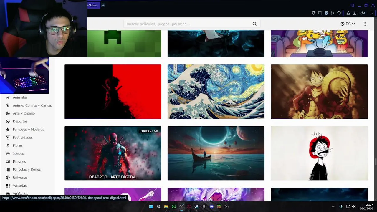Open Discord from taskbar

pyautogui.click(x=211, y=207)
